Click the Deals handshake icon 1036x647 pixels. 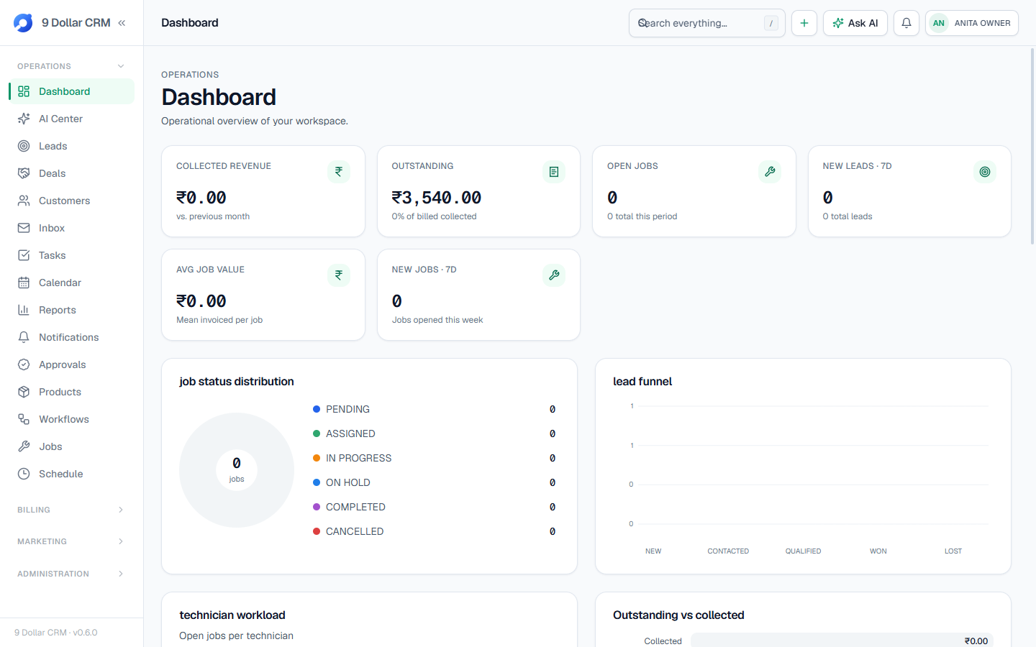24,173
